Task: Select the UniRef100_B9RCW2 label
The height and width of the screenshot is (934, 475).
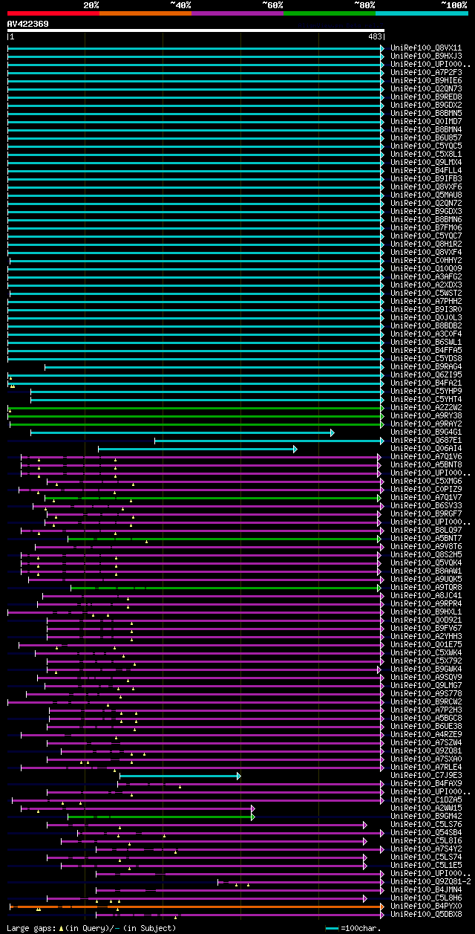Action: pos(426,701)
